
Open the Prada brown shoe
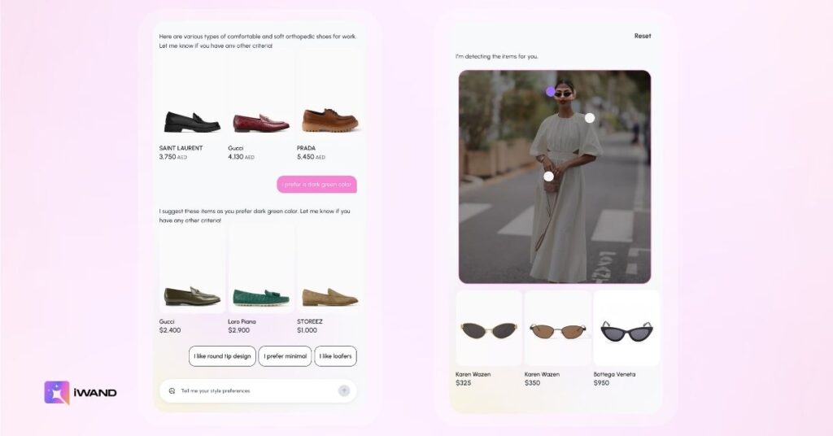point(329,121)
